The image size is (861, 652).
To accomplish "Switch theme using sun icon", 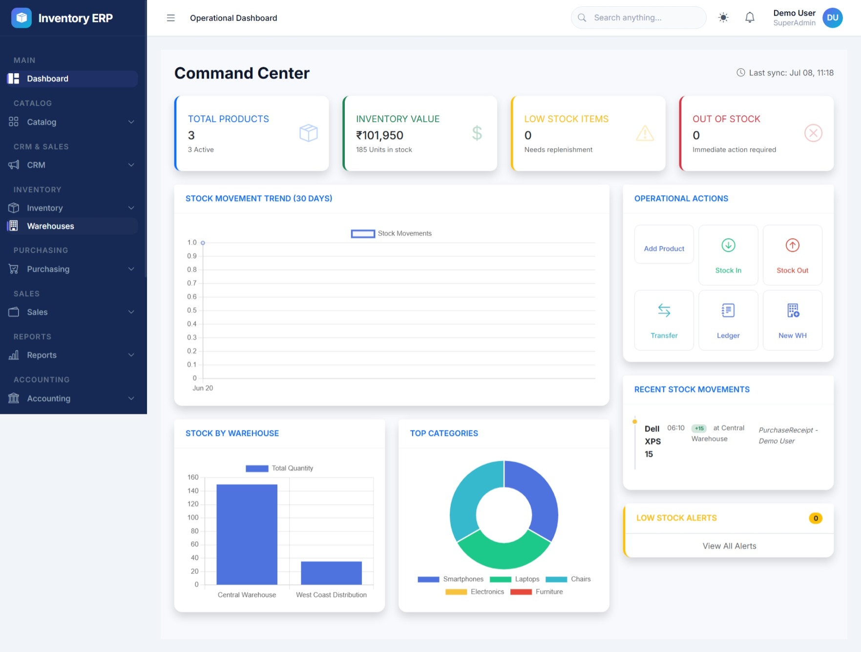I will point(723,18).
